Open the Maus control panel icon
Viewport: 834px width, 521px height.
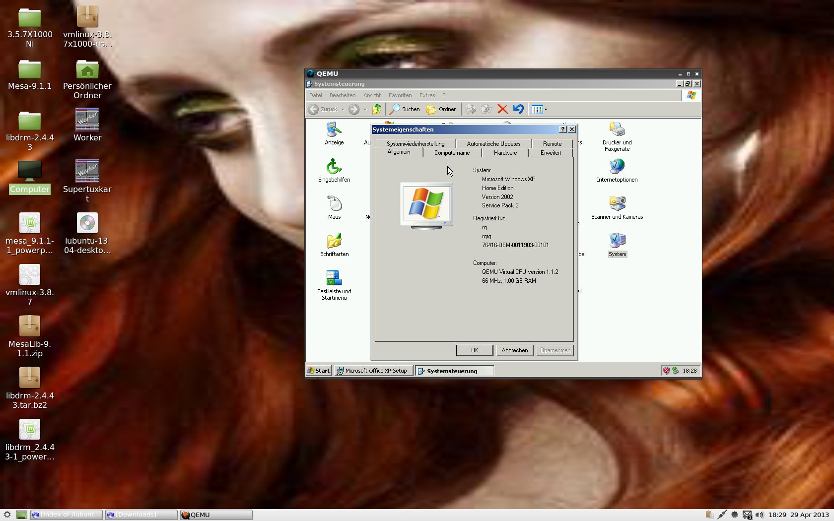coord(334,204)
